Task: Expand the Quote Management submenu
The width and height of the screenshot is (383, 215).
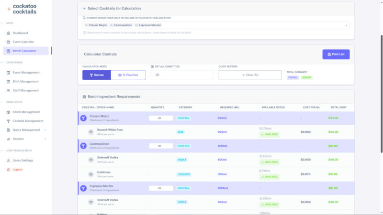Action: pos(45,130)
